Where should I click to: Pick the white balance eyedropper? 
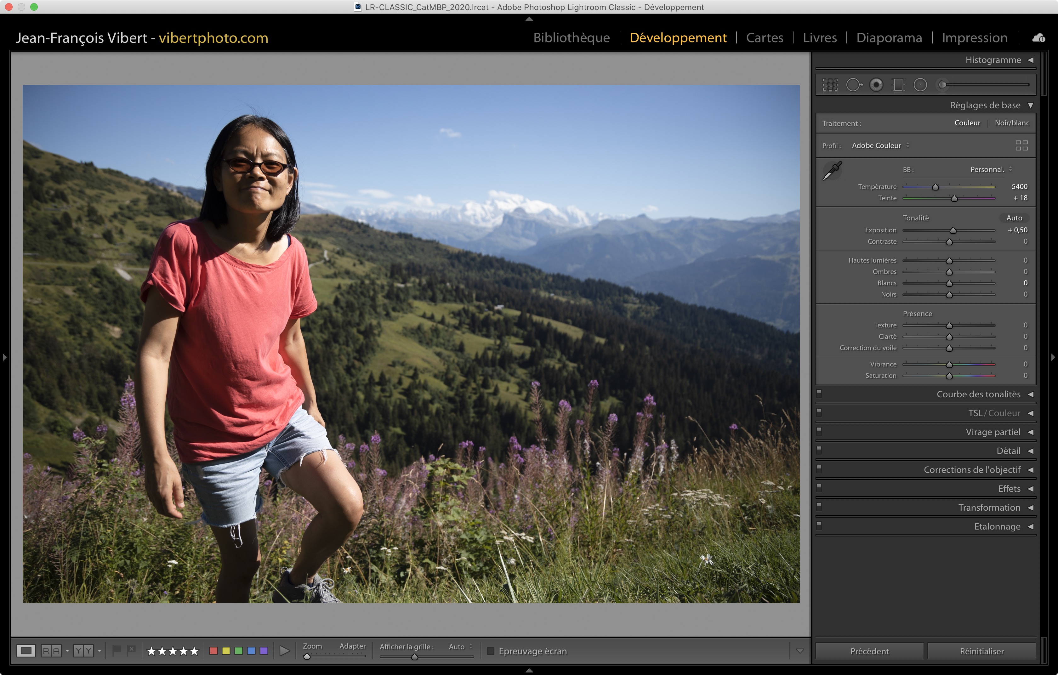(832, 171)
